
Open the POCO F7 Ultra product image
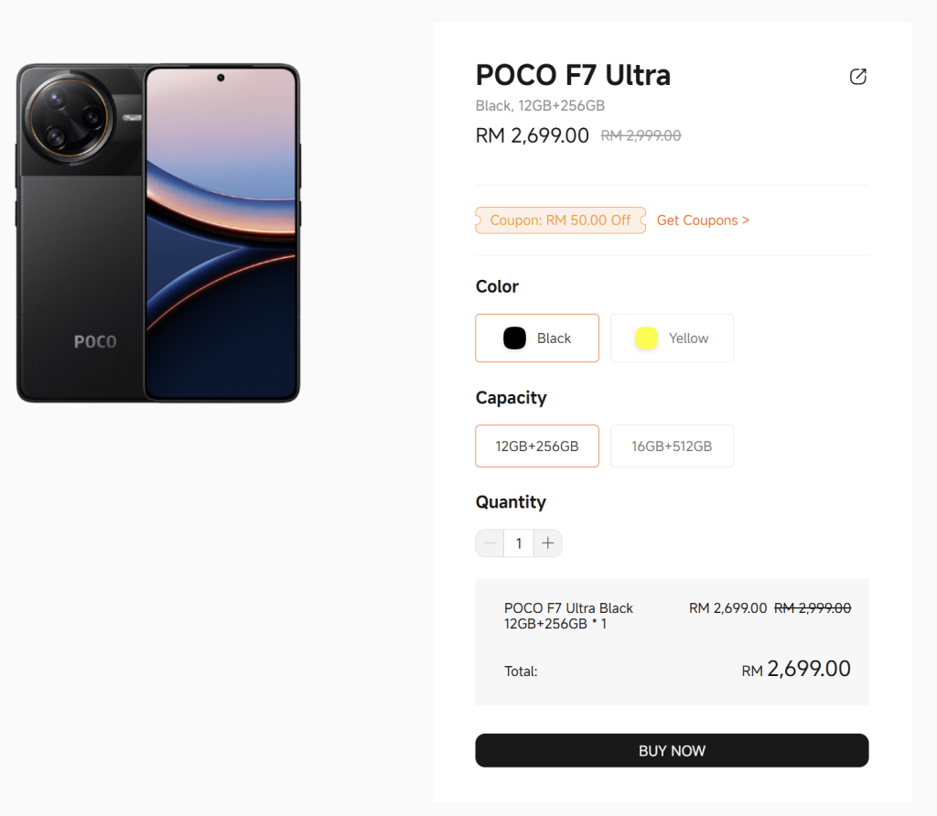(x=158, y=233)
